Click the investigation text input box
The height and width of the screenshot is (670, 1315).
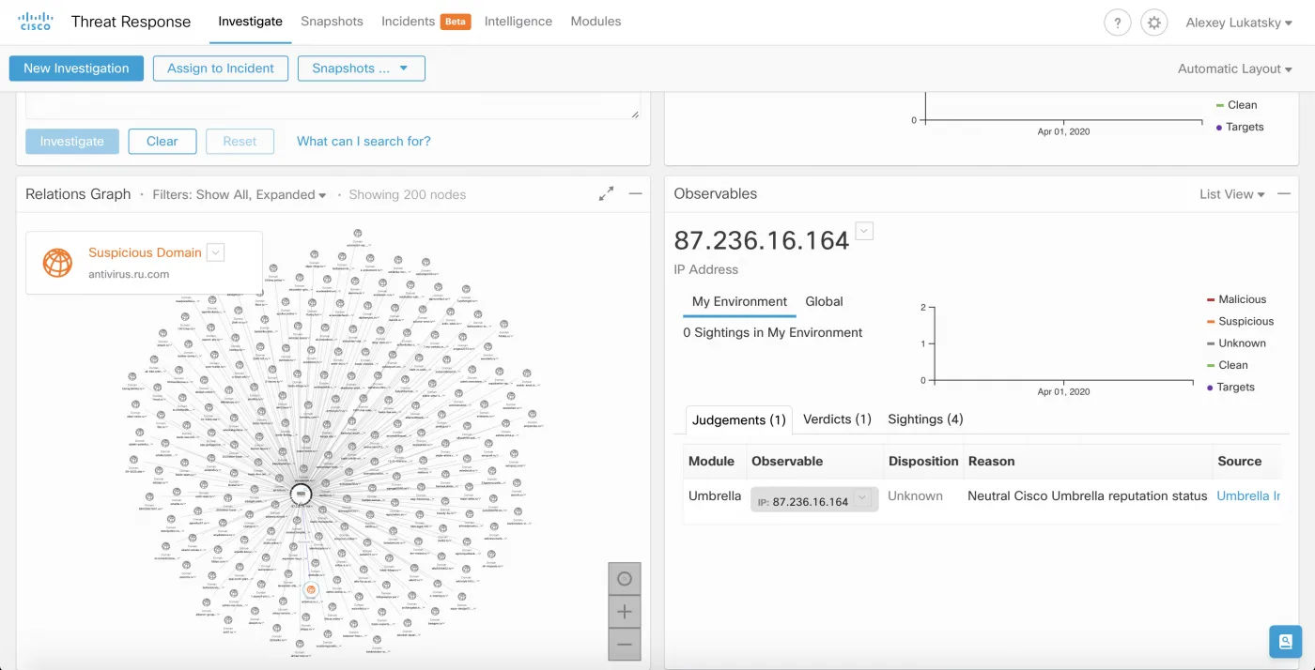point(333,105)
